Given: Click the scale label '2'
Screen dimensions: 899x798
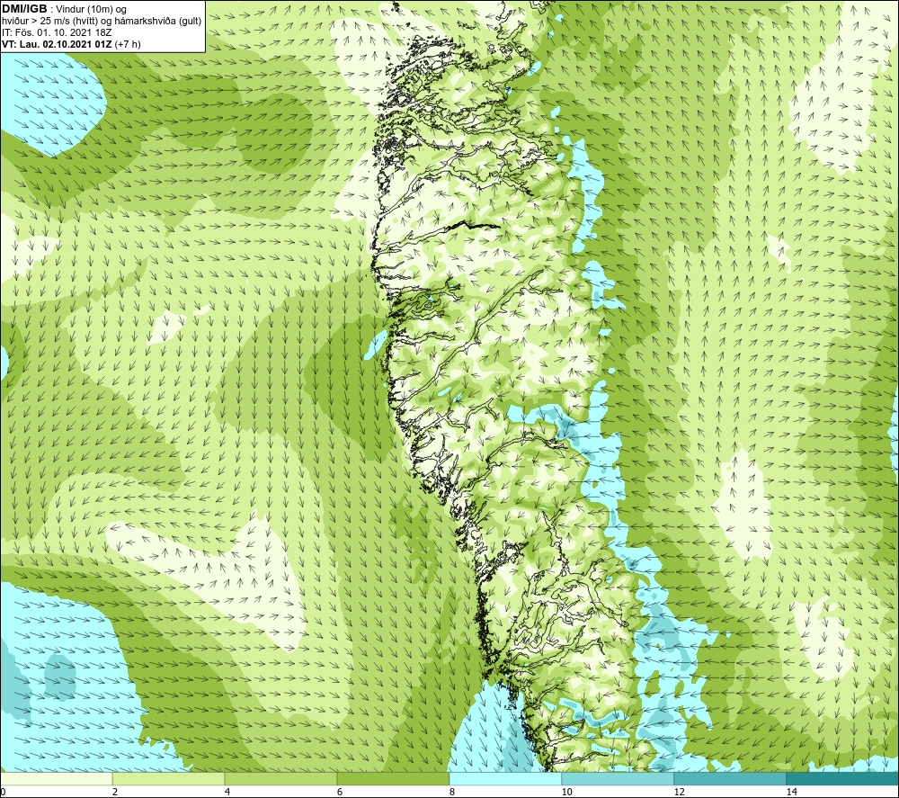Looking at the screenshot, I should pyautogui.click(x=115, y=793).
